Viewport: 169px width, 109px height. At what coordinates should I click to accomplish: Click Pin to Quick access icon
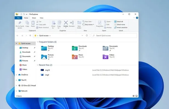tap(20, 23)
